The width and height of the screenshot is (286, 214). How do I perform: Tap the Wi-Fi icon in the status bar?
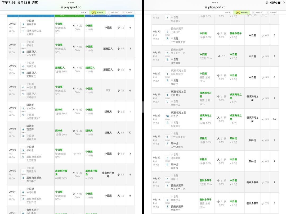tap(267, 3)
